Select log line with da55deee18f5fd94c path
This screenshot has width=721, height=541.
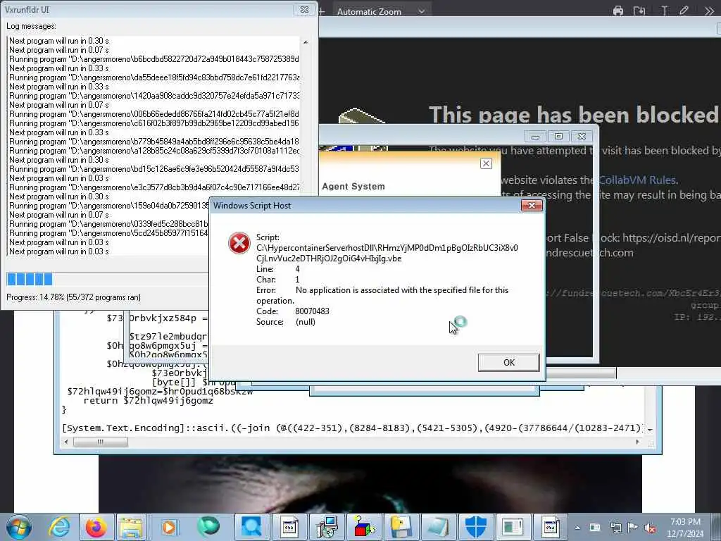[154, 77]
